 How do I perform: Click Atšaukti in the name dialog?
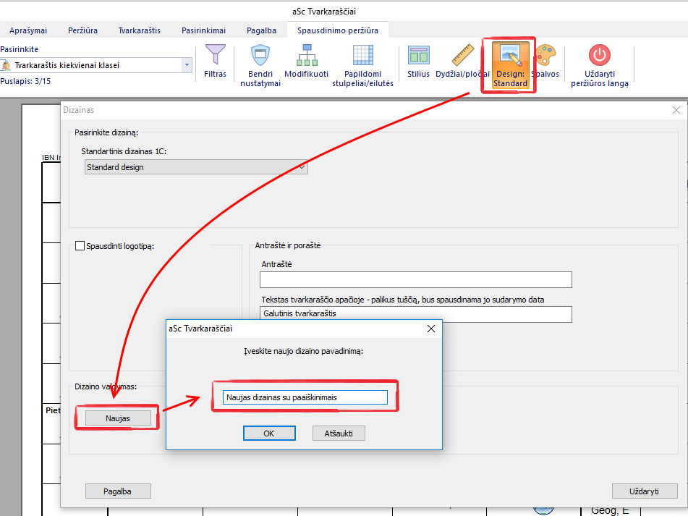(339, 433)
